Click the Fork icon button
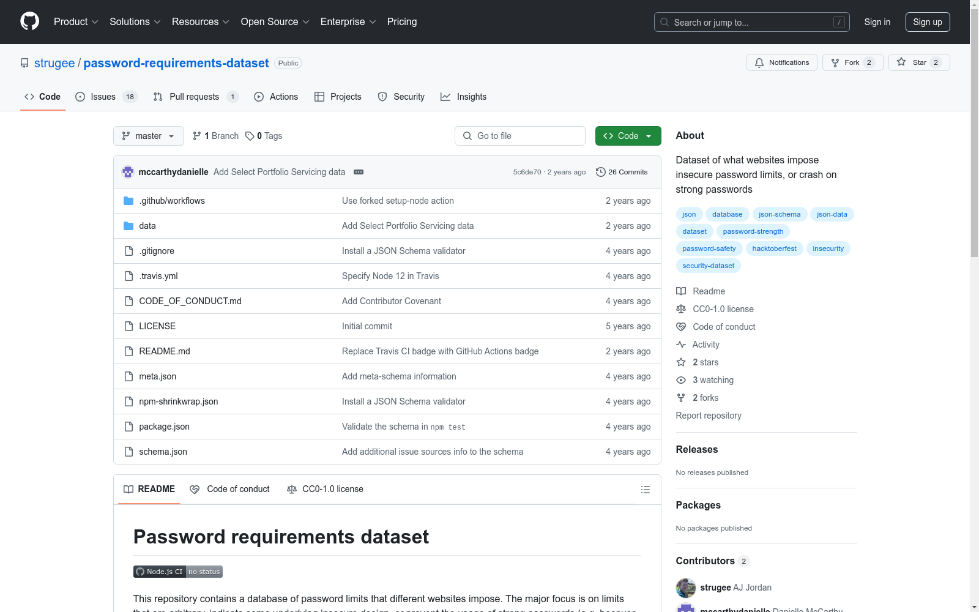Screen dimensions: 979x612 coord(835,62)
